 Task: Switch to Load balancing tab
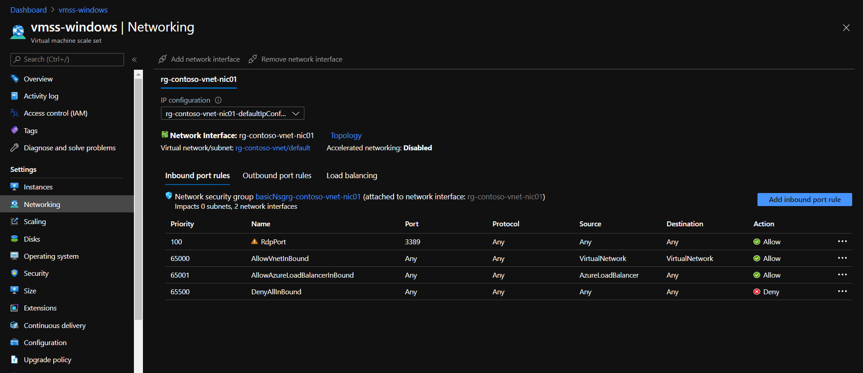352,175
